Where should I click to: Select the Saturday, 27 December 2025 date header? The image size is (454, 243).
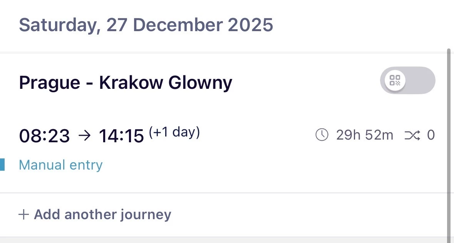tap(146, 25)
